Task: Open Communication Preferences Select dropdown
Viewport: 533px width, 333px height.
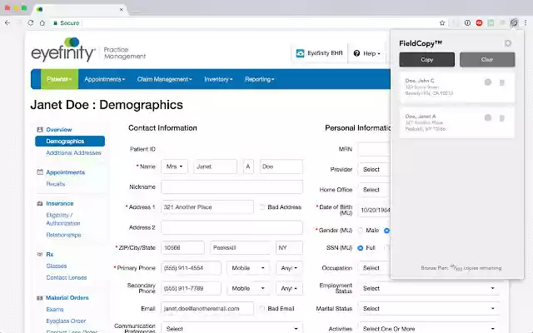Action: click(x=232, y=328)
